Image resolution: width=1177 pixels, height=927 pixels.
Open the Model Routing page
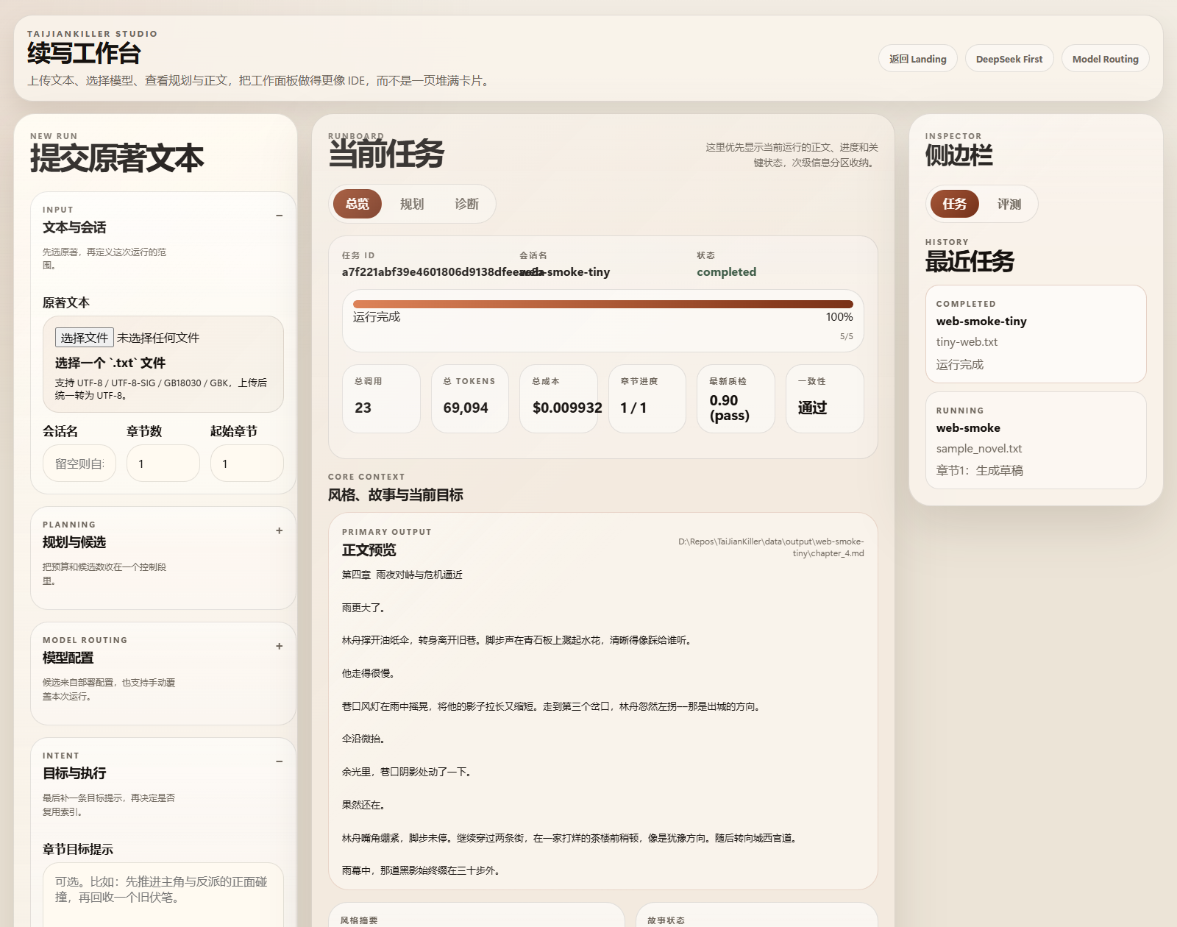(x=1105, y=58)
